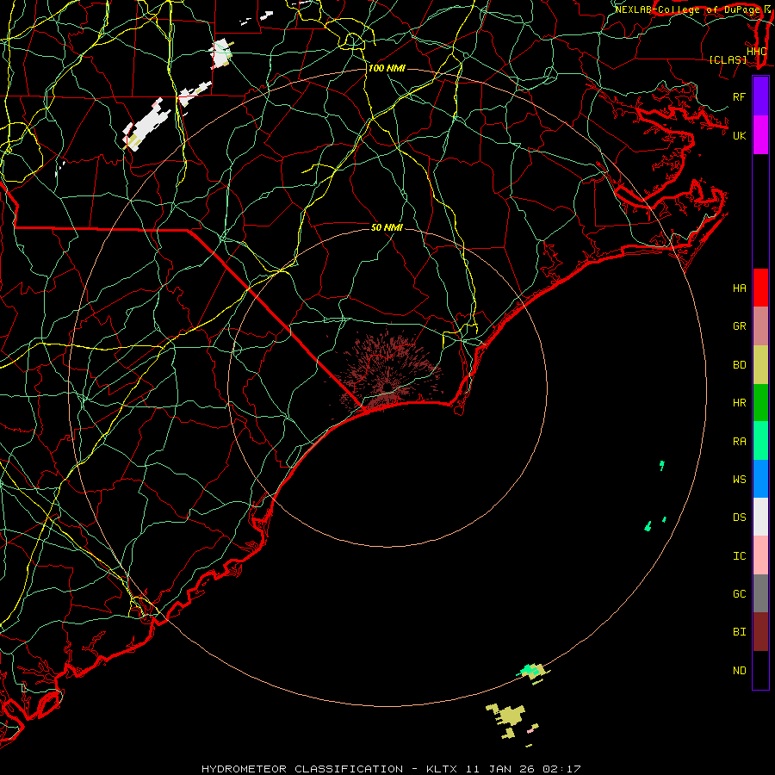Click the DS white legend swatch
The width and height of the screenshot is (775, 775).
(760, 517)
